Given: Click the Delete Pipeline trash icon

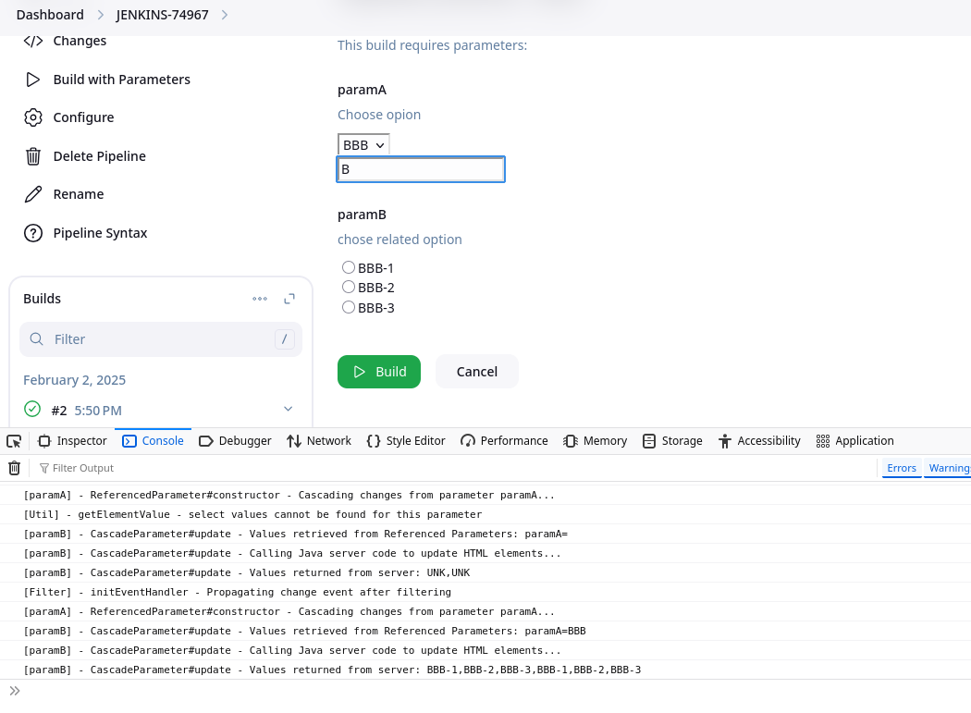Looking at the screenshot, I should pos(33,156).
